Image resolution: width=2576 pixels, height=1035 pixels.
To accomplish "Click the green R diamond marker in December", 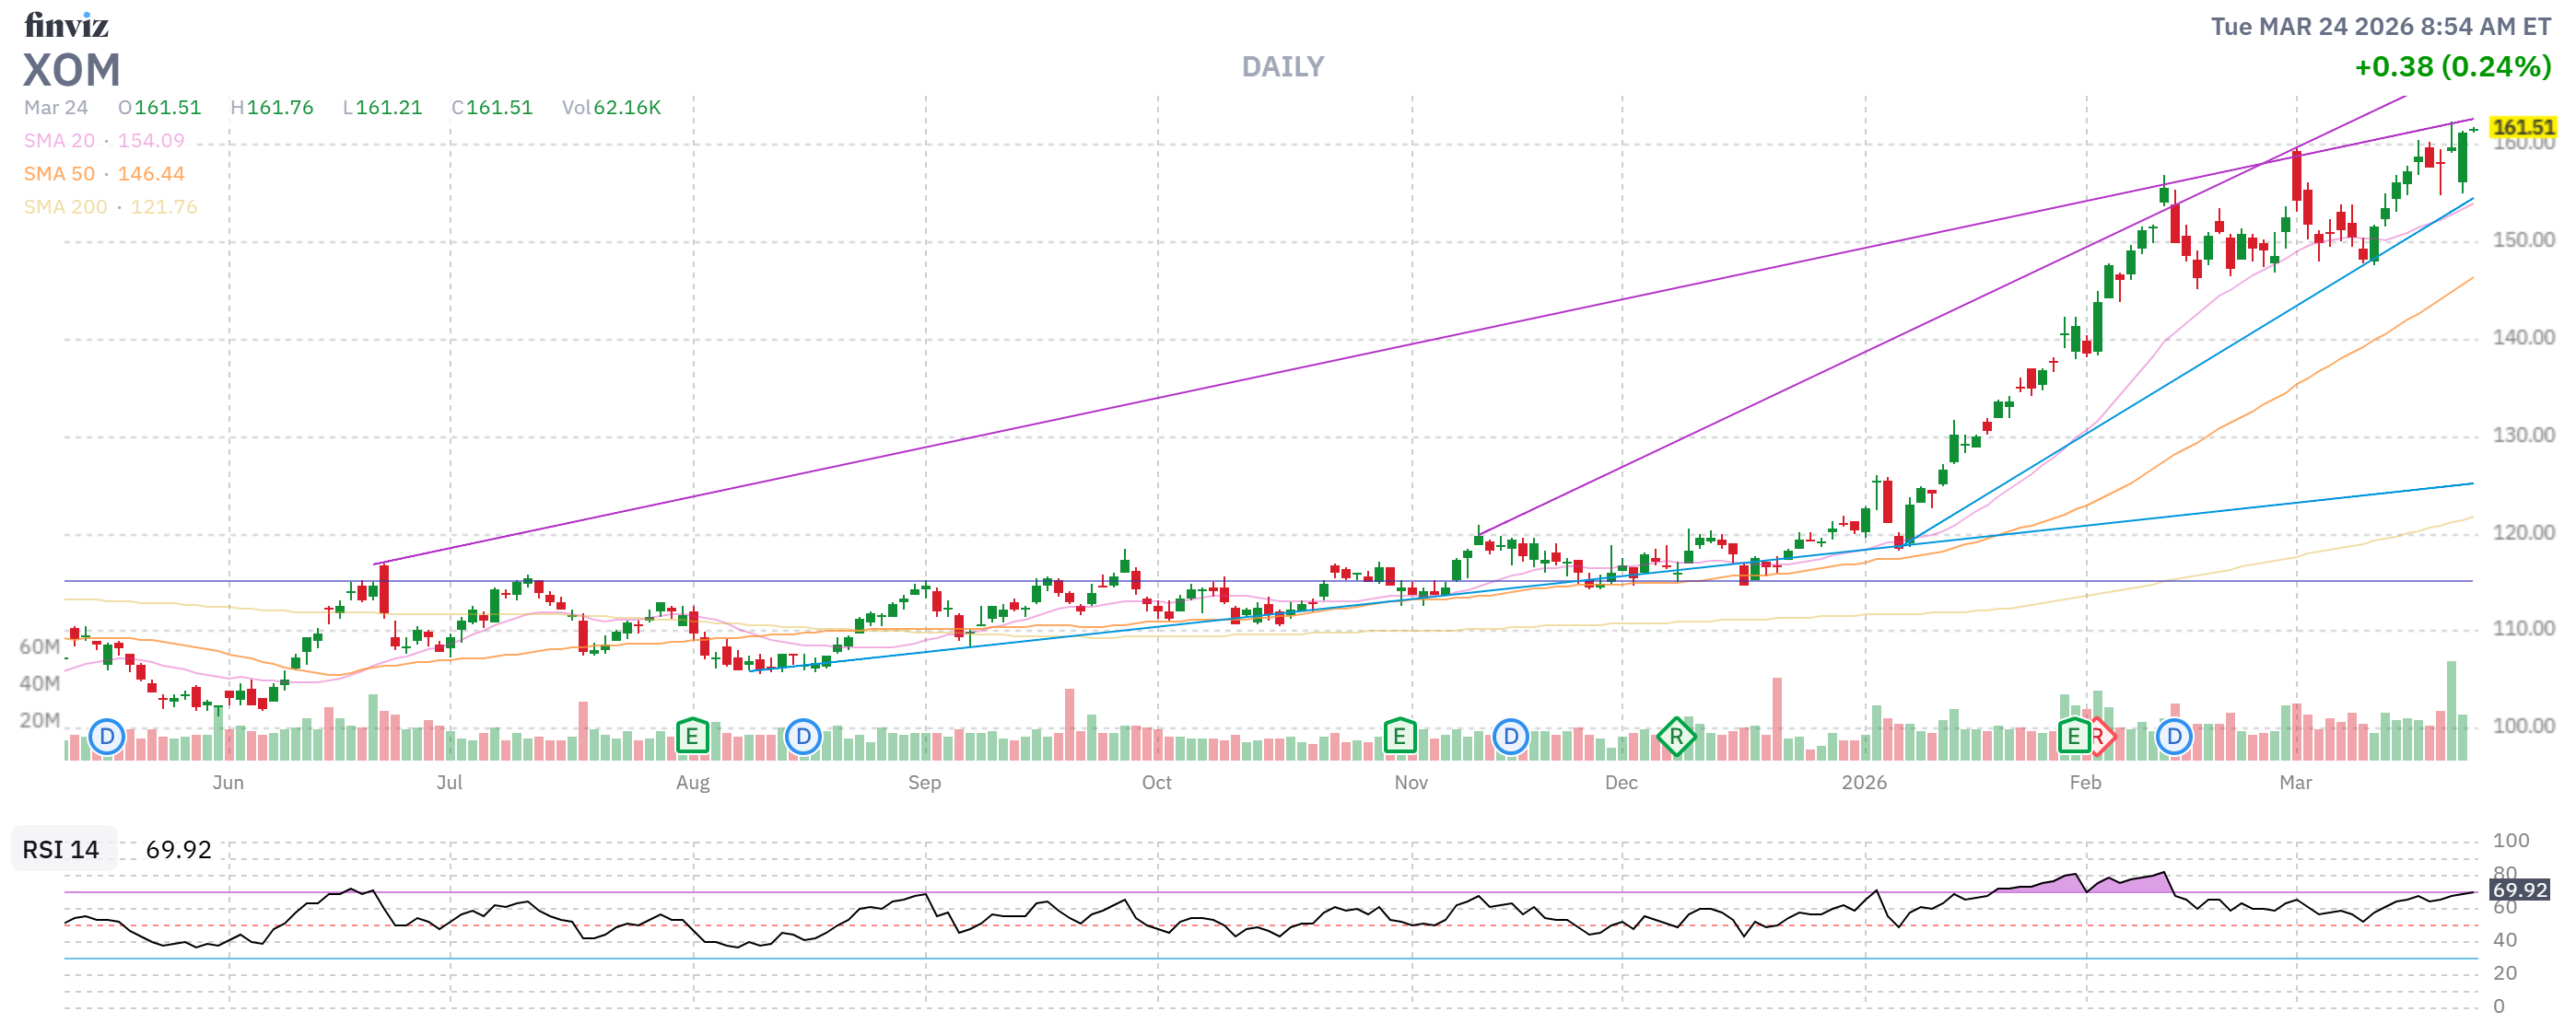I will pyautogui.click(x=1675, y=738).
